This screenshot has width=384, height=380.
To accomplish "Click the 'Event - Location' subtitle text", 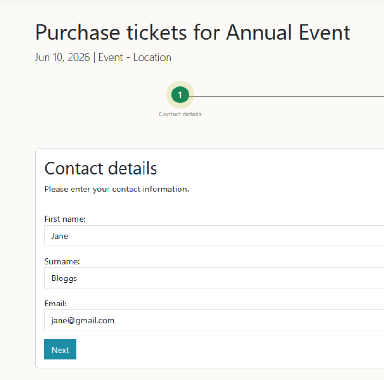I will click(135, 58).
